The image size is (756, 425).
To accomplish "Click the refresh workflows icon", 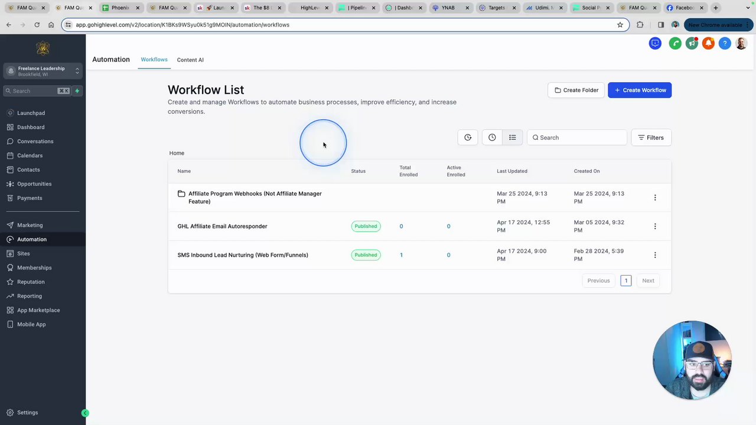I will pos(468,137).
